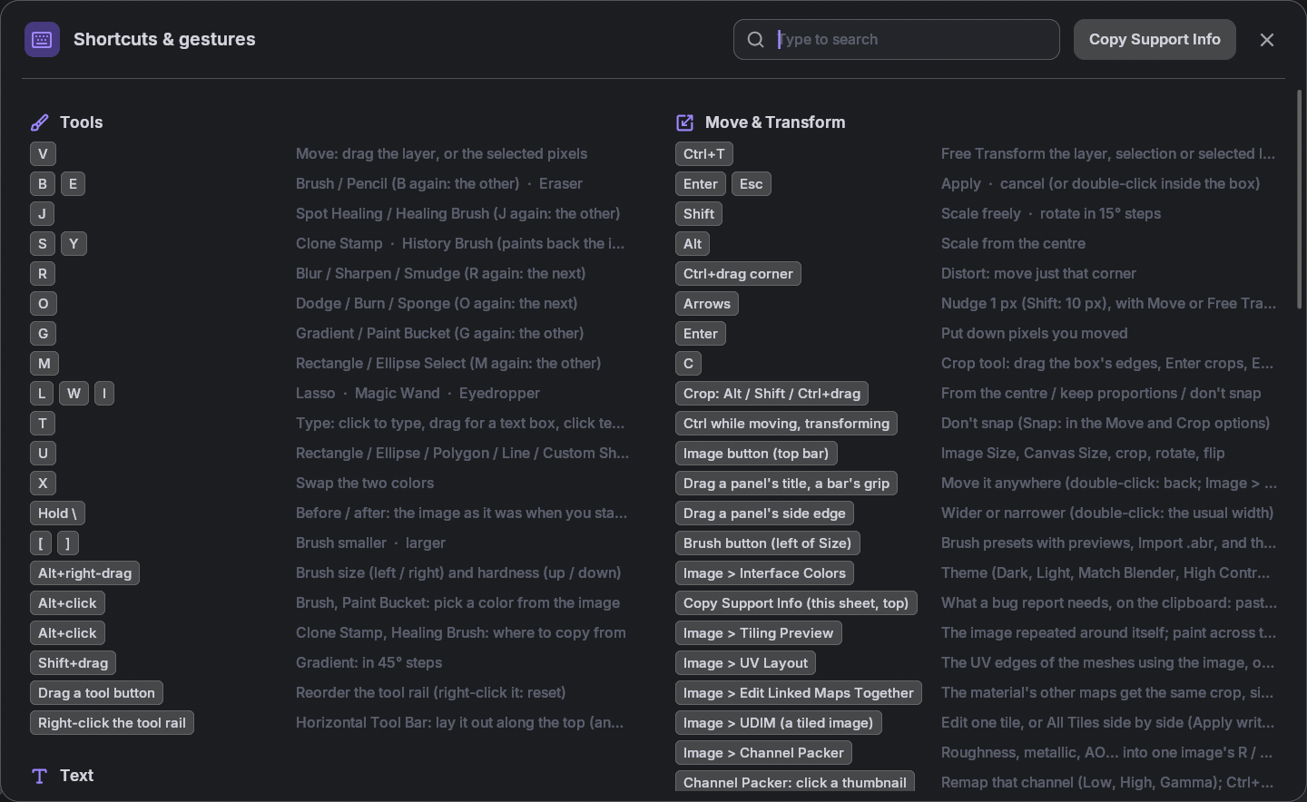Click the Image button (top bar) label
1307x802 pixels.
point(756,454)
